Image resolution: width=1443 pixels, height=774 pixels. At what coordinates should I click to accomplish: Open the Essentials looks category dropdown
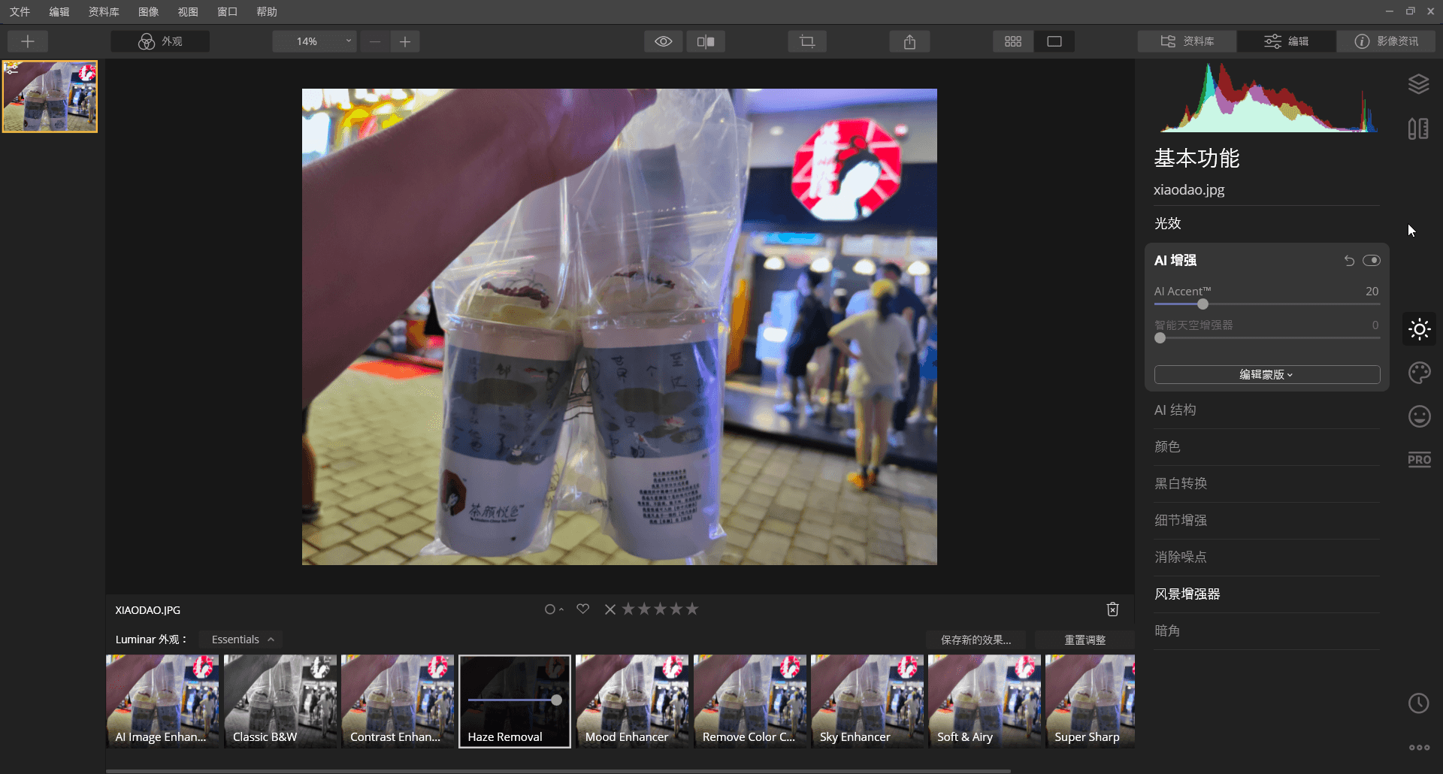(x=242, y=639)
